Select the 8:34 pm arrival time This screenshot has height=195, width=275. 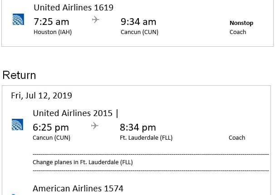click(138, 127)
